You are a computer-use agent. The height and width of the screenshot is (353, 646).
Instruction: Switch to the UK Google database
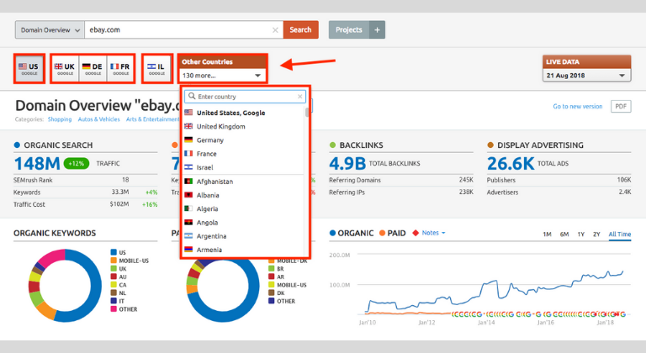[x=65, y=68]
